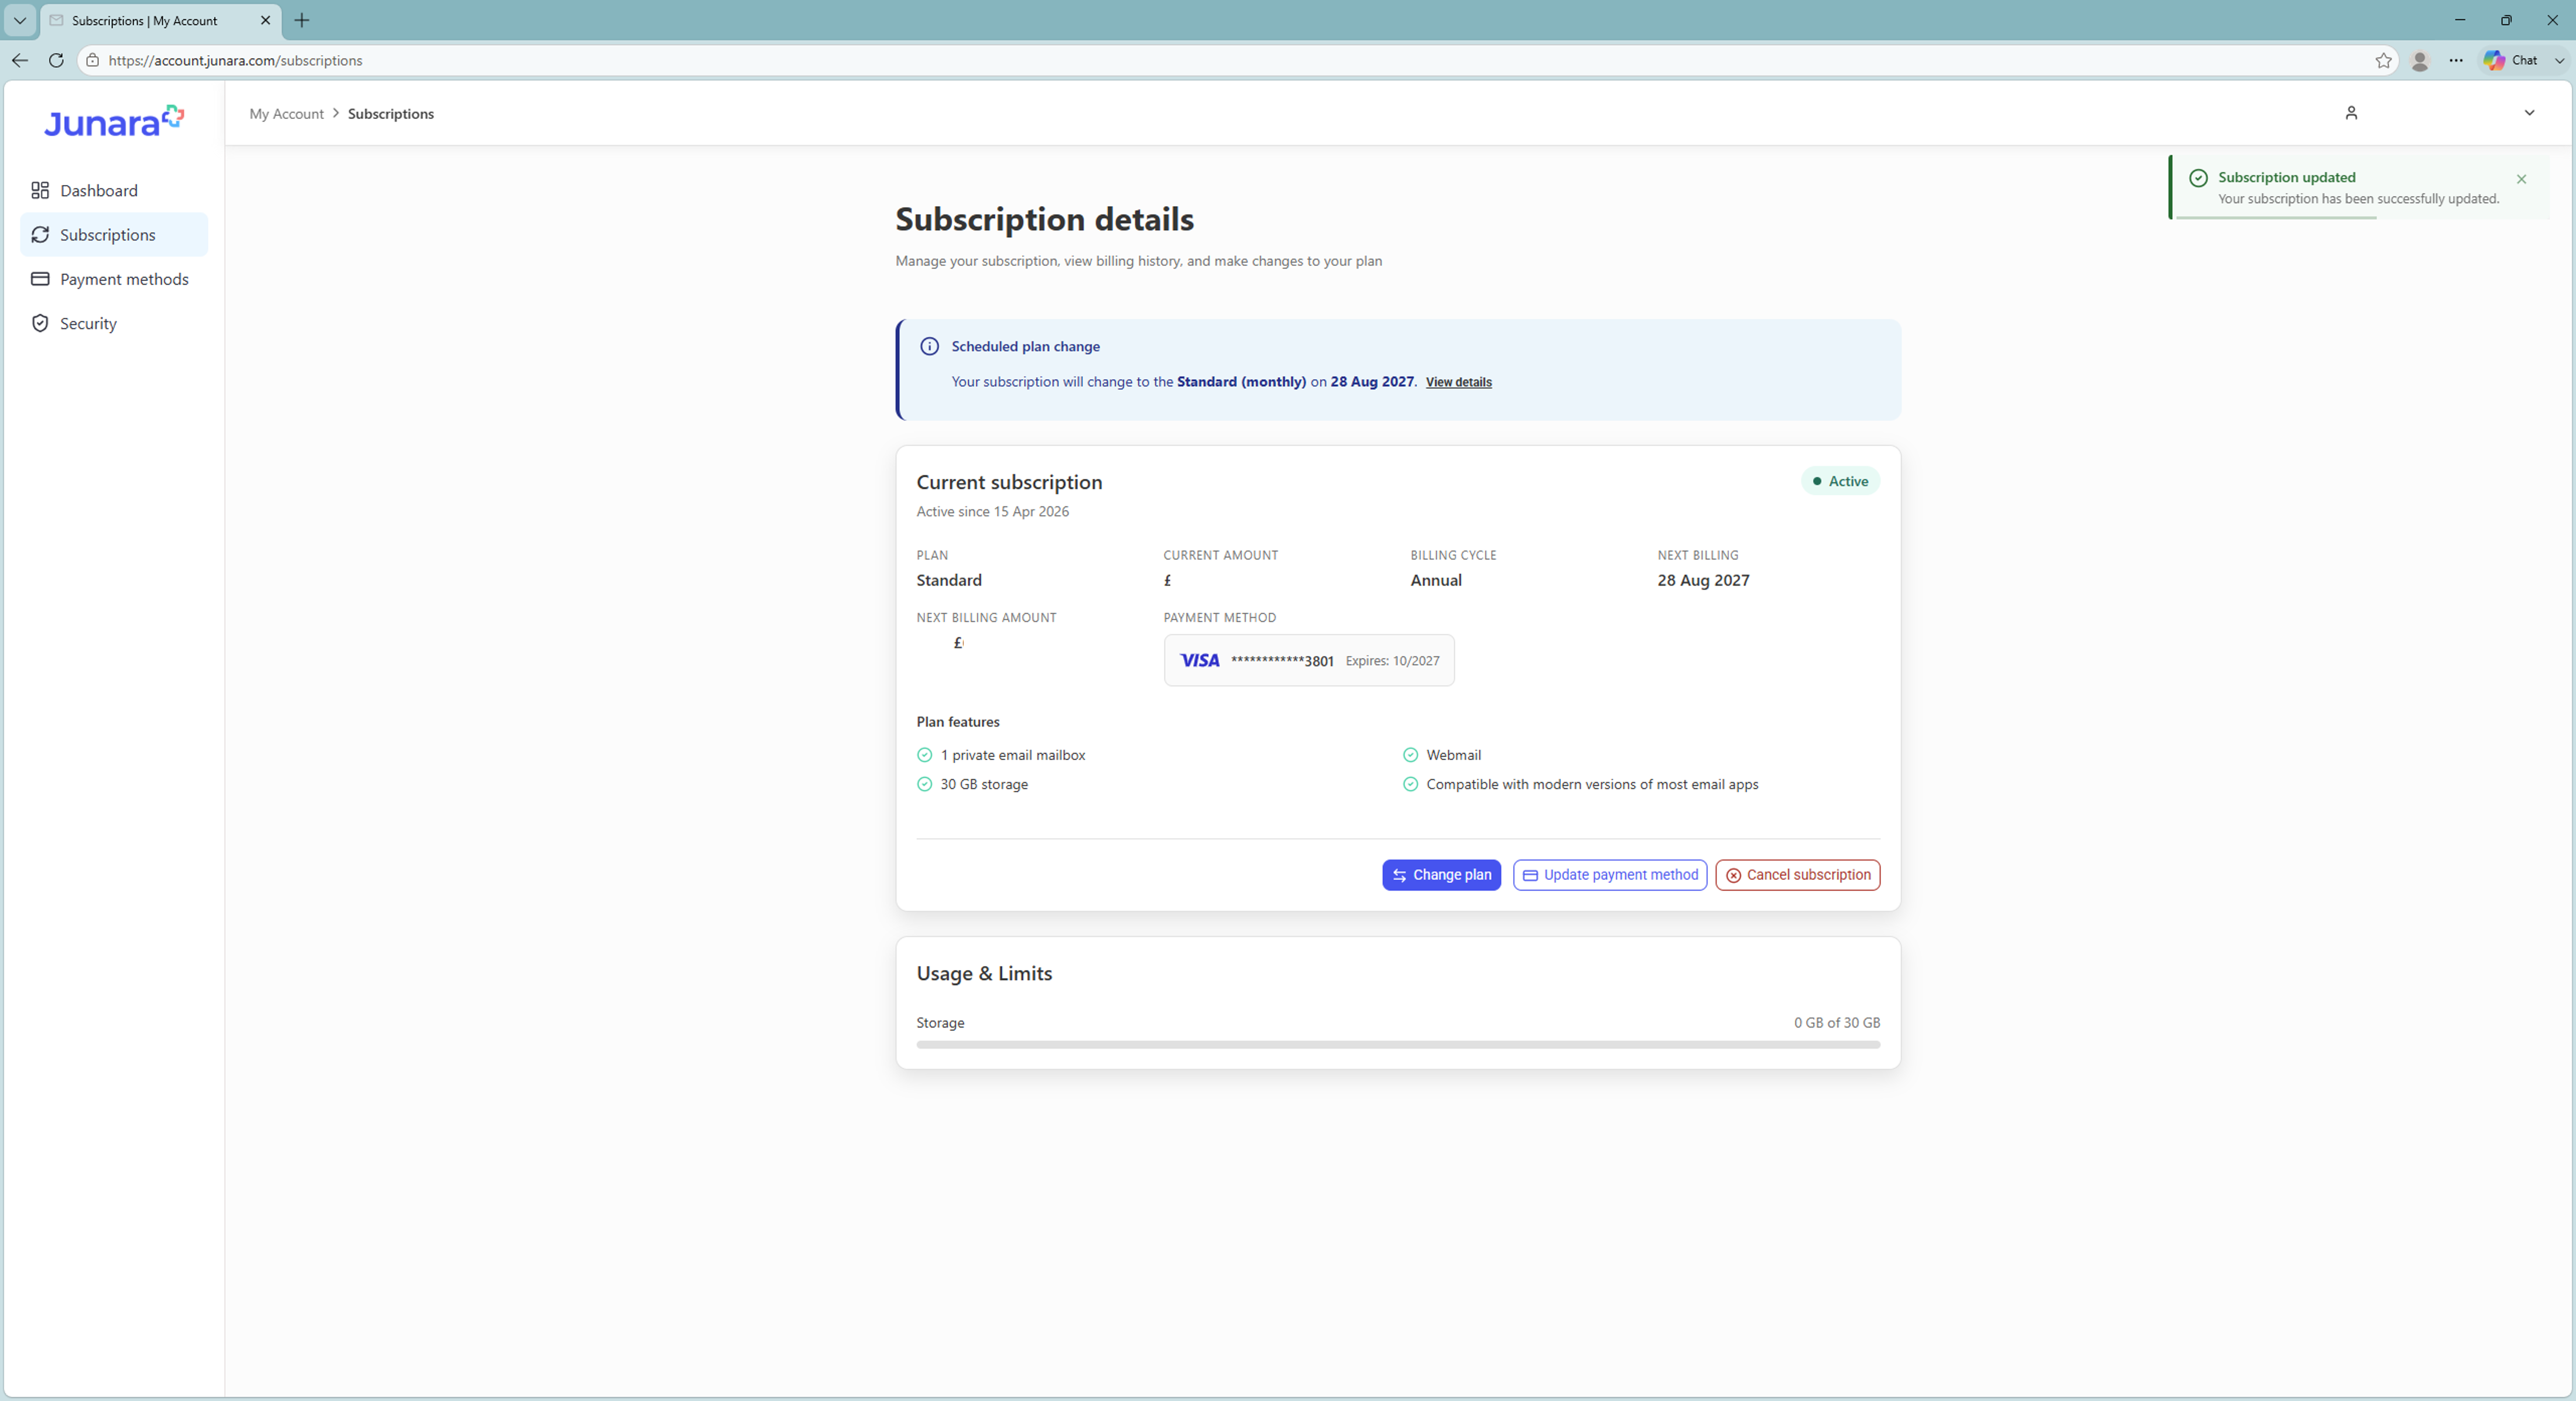Click the Usage & Limits heading
Screen dimensions: 2576x1401
(x=984, y=973)
